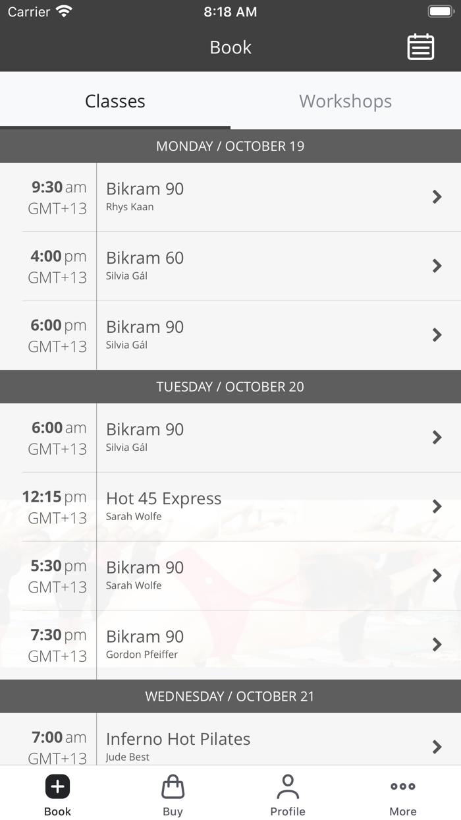Tap the Tuesday / October 20 header
This screenshot has width=461, height=820.
(x=230, y=386)
